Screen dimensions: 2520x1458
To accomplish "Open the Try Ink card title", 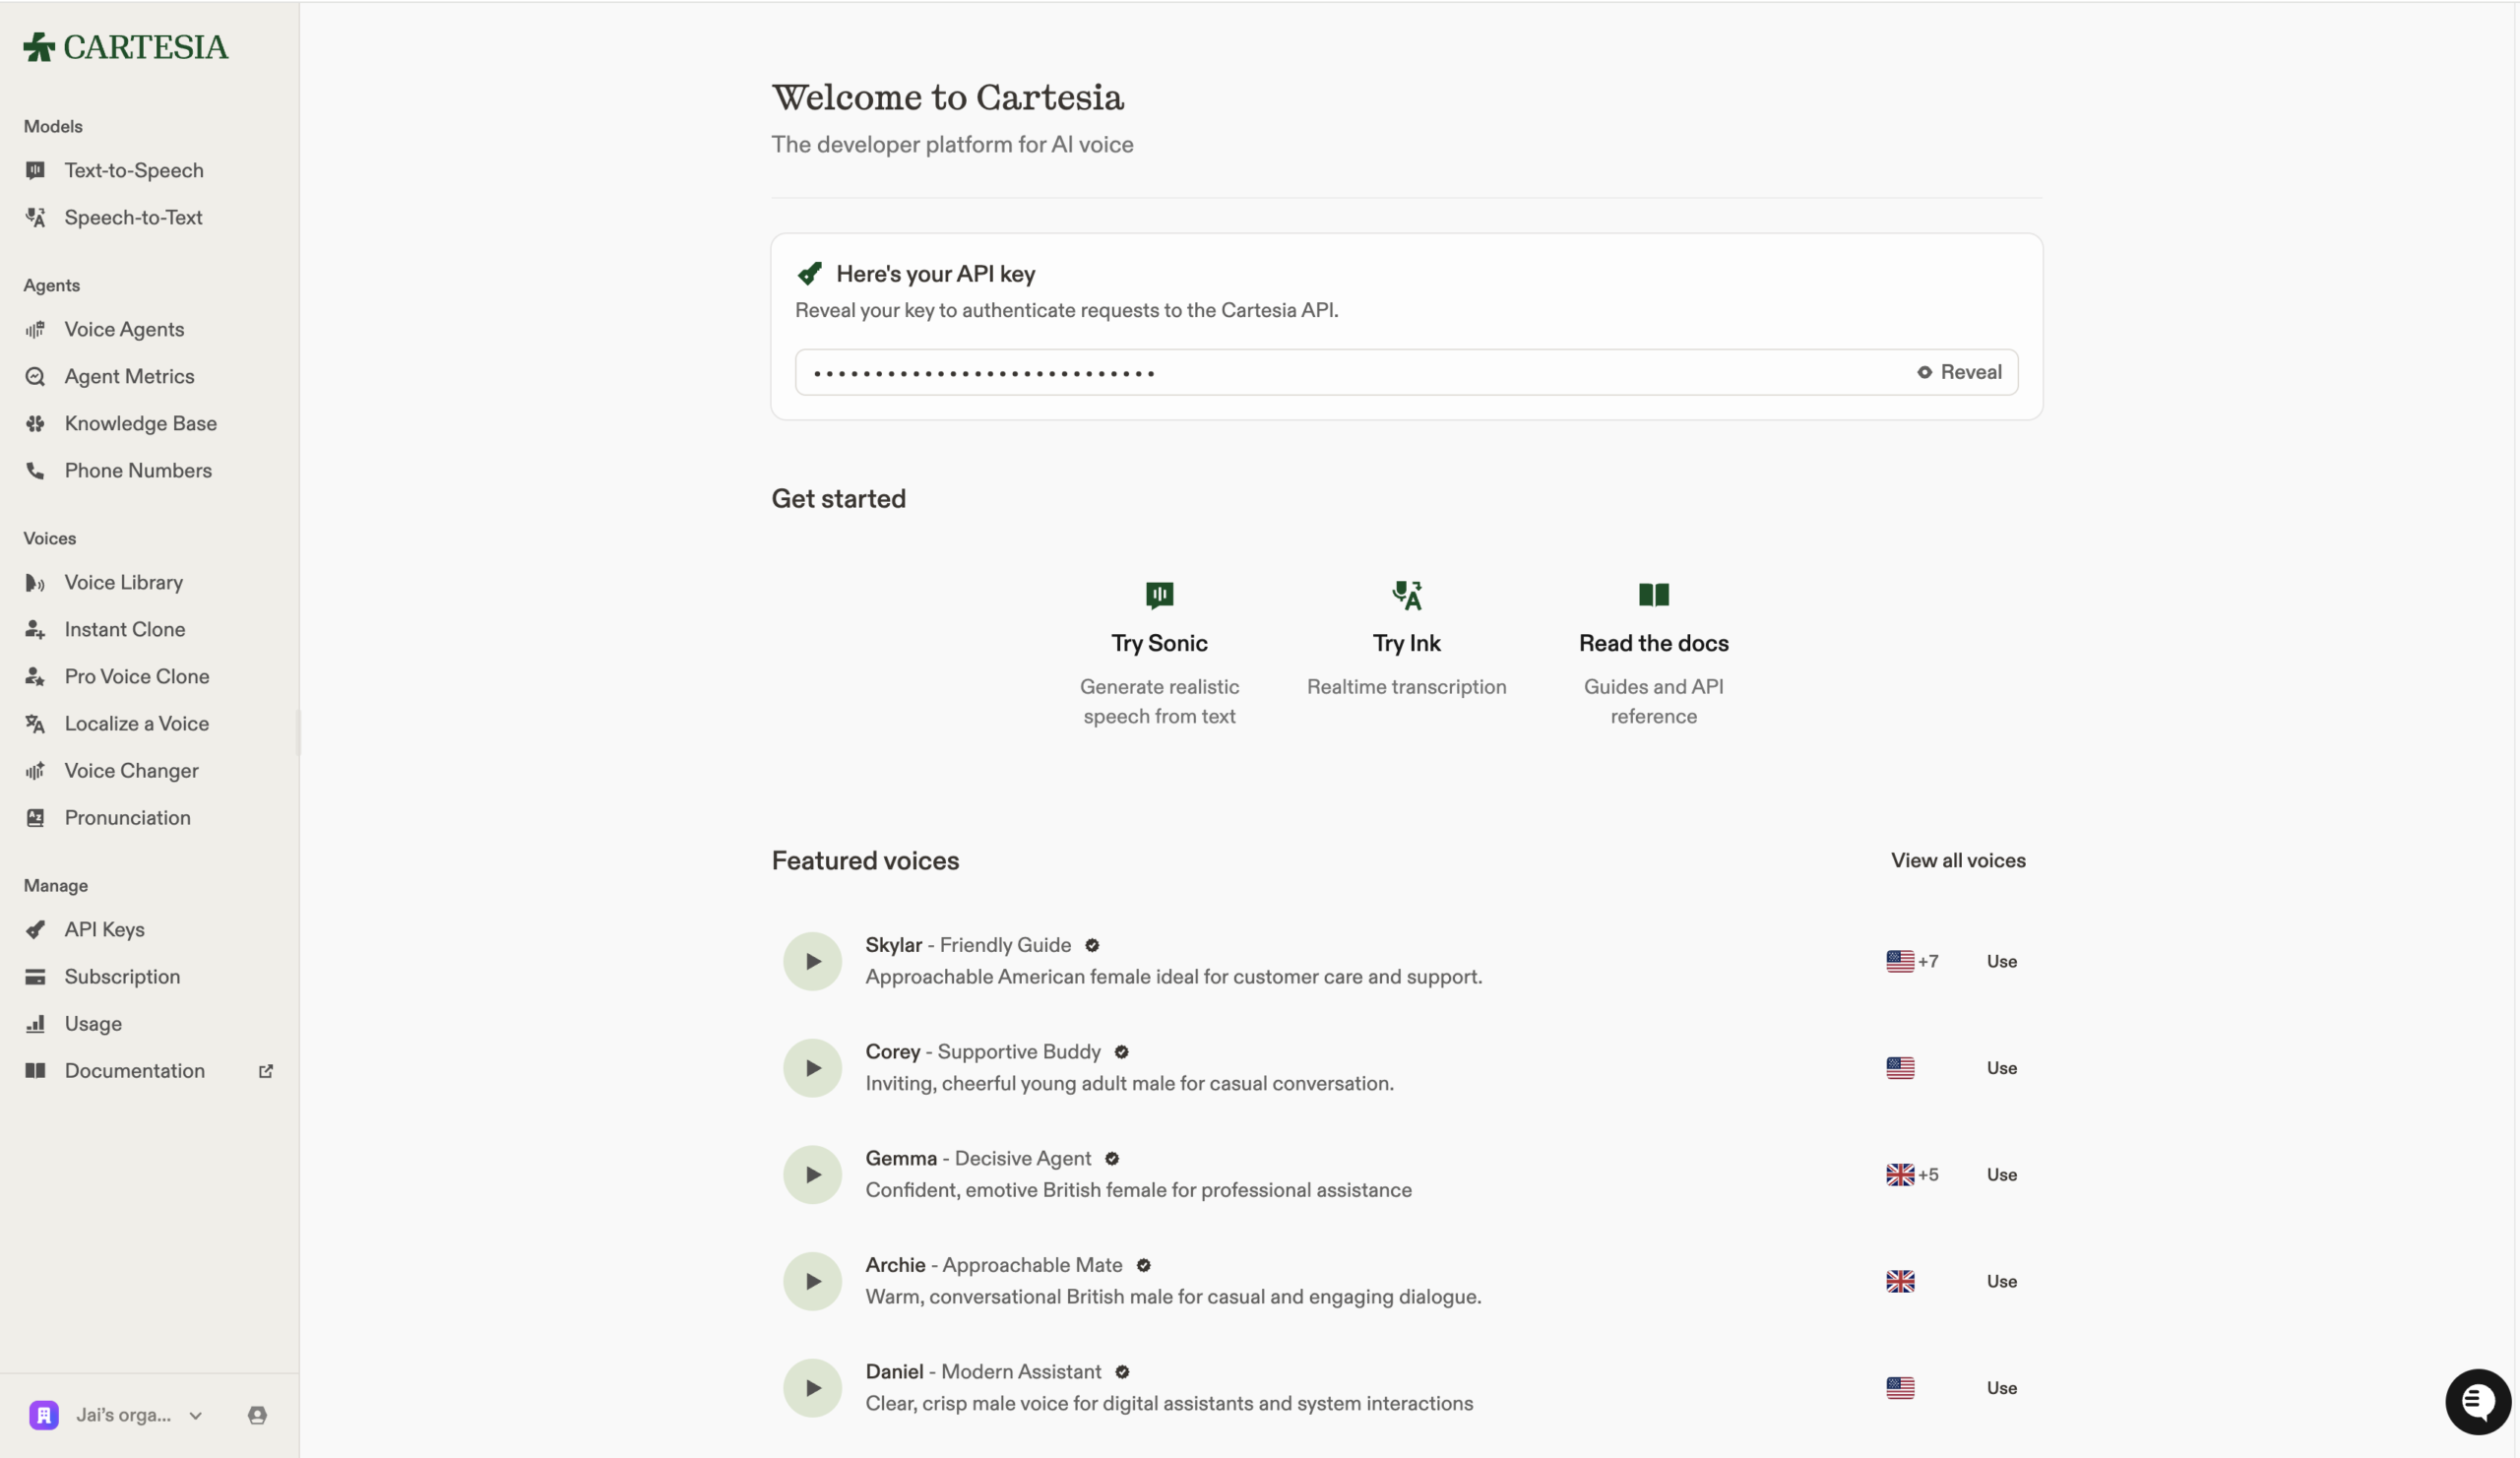I will tap(1406, 643).
